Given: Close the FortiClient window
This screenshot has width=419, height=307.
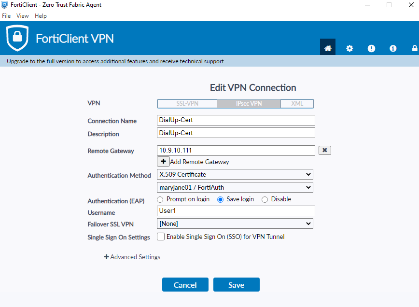Looking at the screenshot, I should tap(411, 5).
